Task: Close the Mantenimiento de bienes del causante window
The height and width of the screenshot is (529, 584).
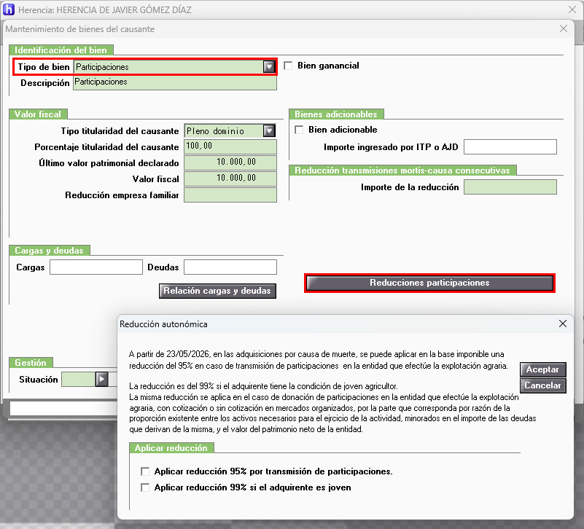Action: coord(564,28)
